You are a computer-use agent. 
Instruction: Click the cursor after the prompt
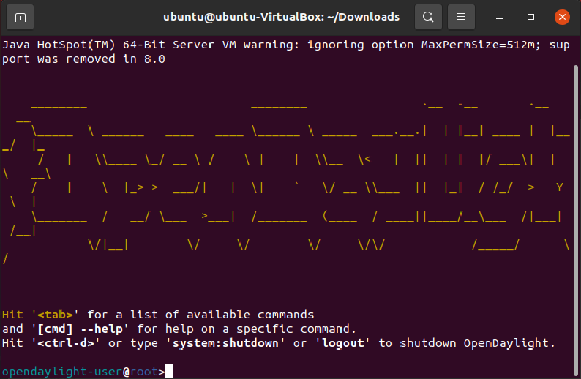coord(169,371)
